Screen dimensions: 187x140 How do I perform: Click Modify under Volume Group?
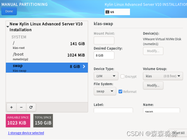[153, 85]
